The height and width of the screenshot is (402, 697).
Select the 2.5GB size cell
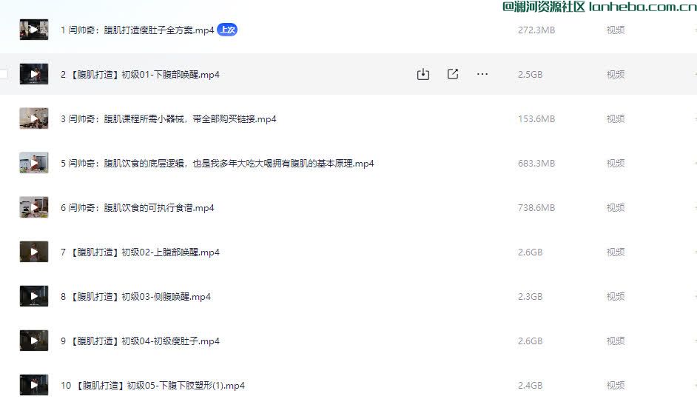pos(530,75)
